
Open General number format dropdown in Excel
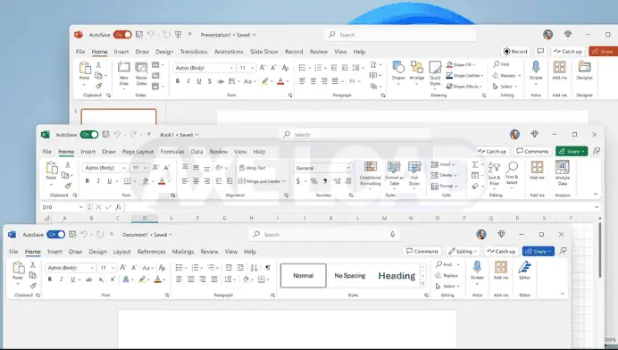(348, 168)
